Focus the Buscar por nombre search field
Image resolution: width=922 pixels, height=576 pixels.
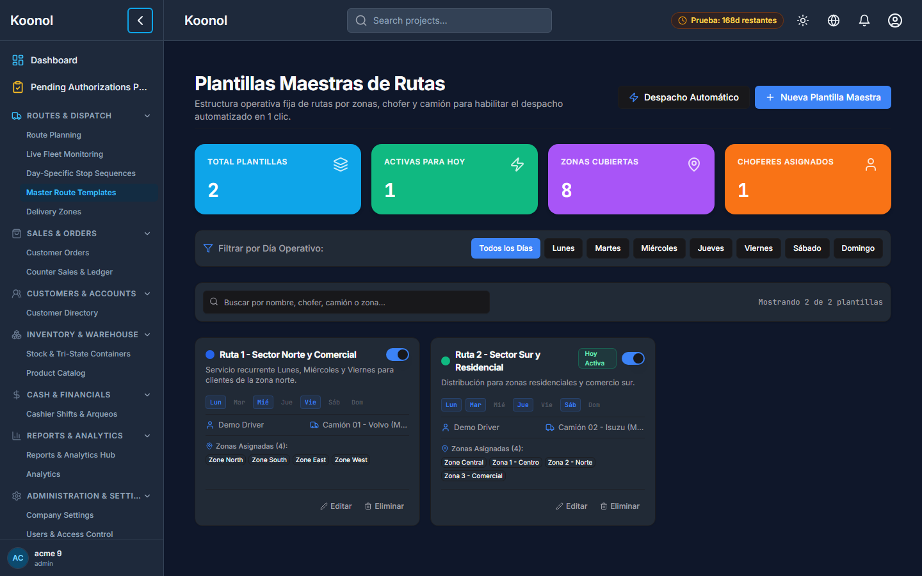click(346, 302)
